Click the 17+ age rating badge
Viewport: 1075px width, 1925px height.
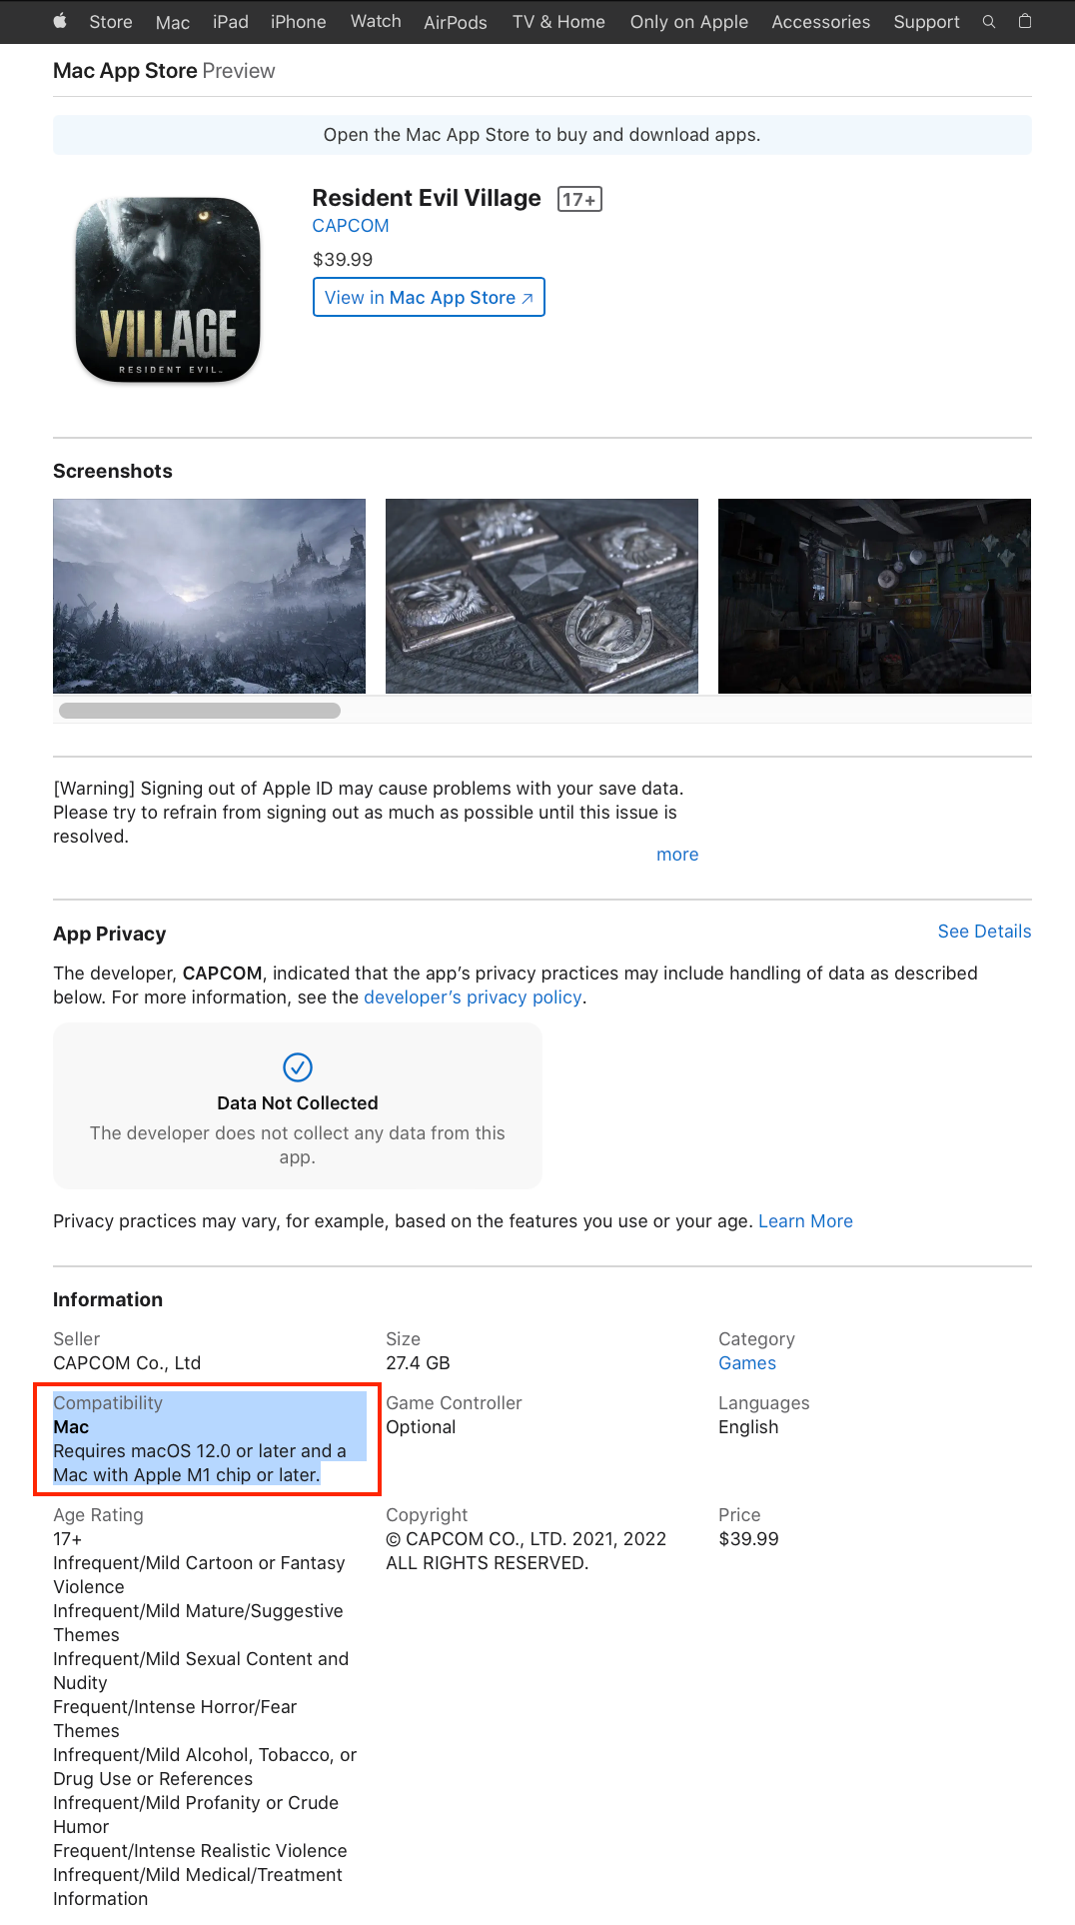pos(579,199)
